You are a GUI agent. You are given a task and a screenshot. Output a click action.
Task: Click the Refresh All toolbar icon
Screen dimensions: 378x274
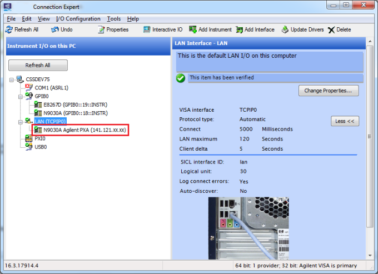22,29
